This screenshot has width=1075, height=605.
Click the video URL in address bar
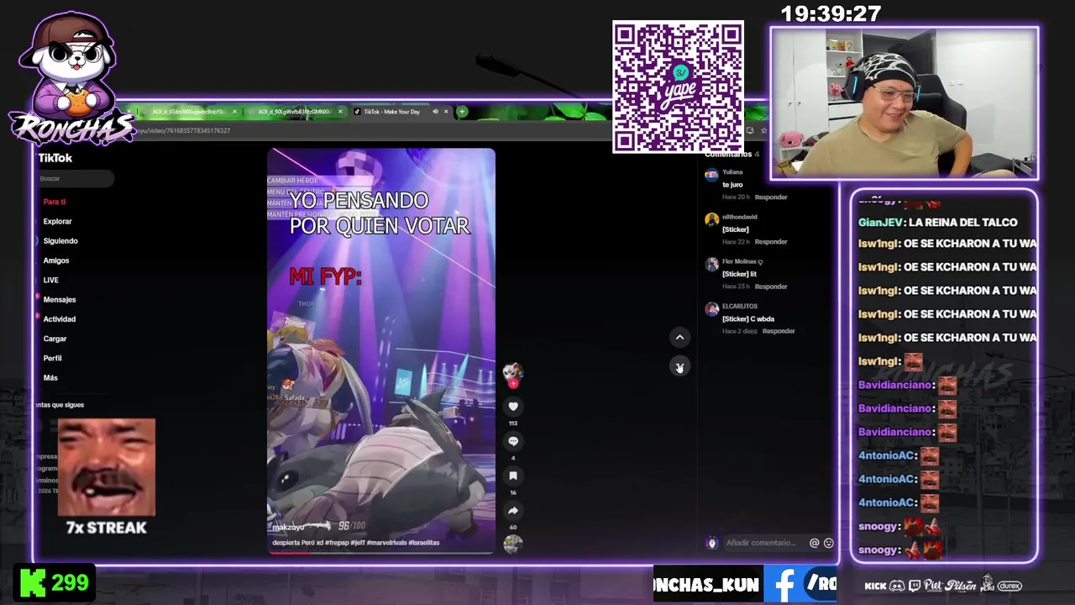click(x=183, y=130)
